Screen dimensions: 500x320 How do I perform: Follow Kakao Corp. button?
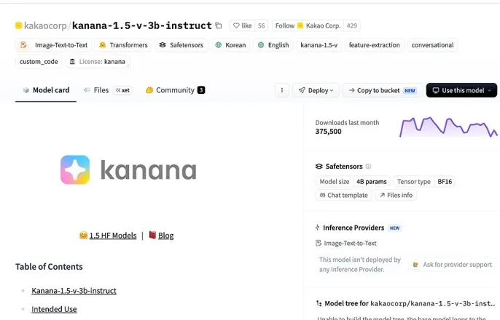click(308, 25)
